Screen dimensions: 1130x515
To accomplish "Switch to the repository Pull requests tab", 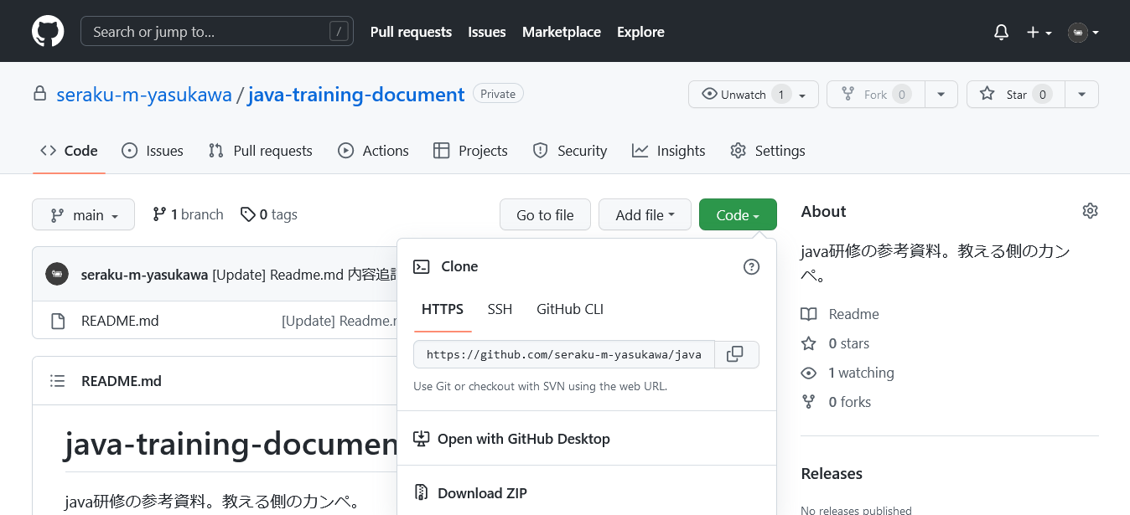I will pos(261,151).
